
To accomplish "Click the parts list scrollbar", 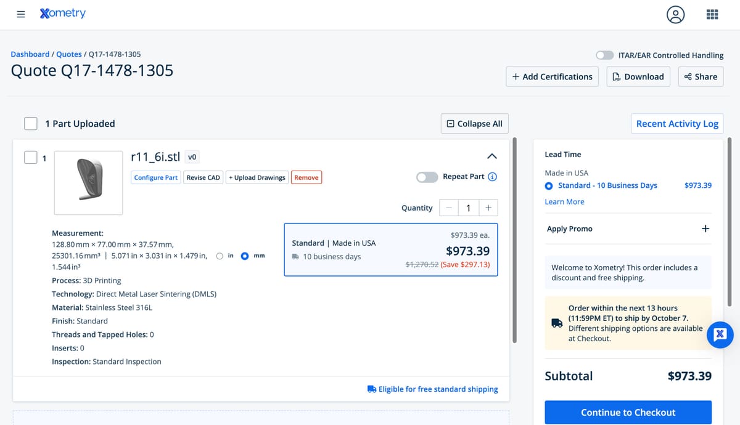I will click(514, 240).
